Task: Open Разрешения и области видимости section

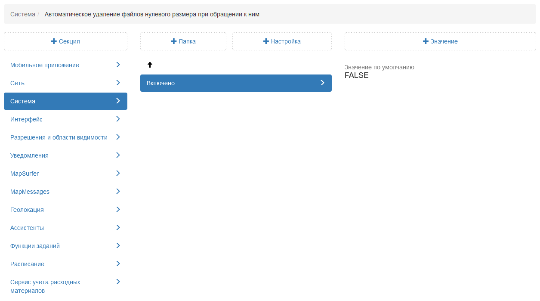Action: point(65,137)
